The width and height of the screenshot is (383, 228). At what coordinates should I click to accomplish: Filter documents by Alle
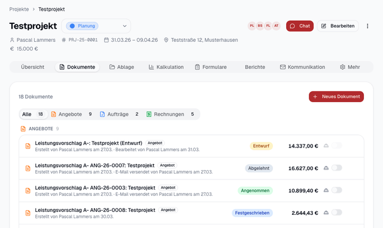[33, 114]
